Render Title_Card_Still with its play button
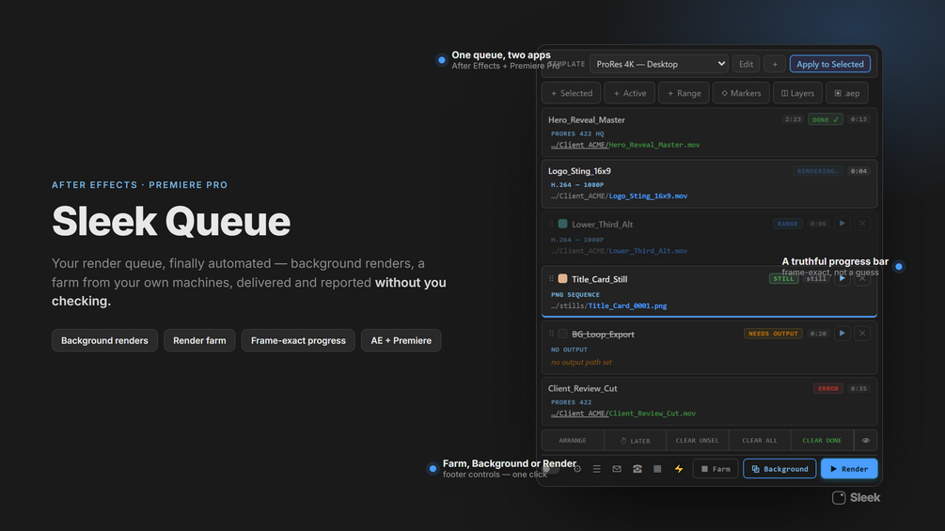Screen dimensions: 945x531 842,278
